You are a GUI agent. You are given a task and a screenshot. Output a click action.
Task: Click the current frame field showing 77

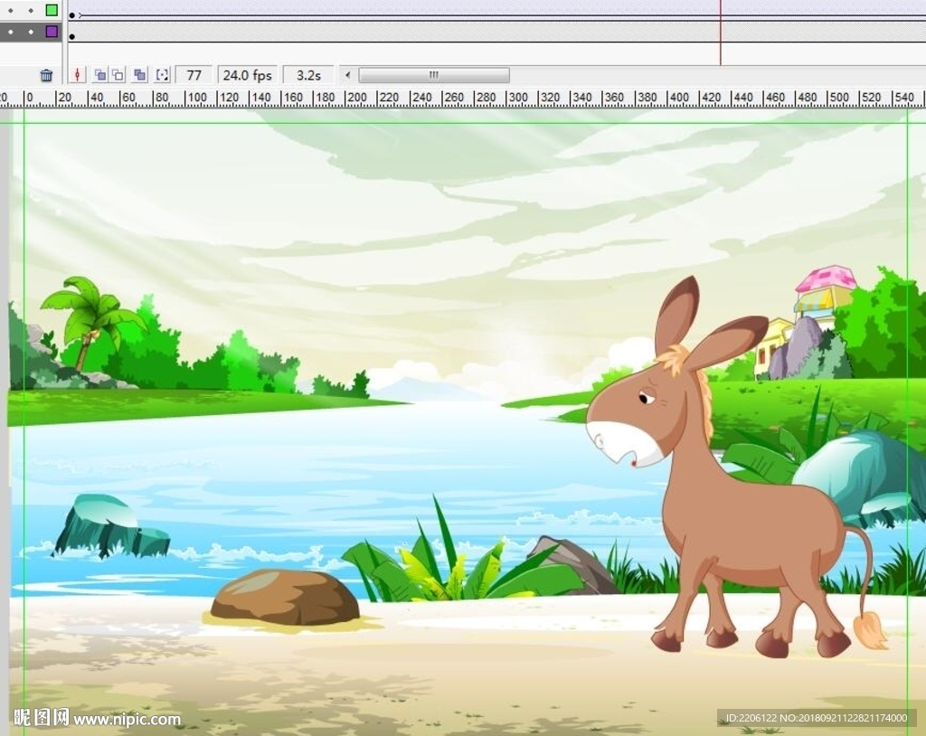pyautogui.click(x=194, y=75)
